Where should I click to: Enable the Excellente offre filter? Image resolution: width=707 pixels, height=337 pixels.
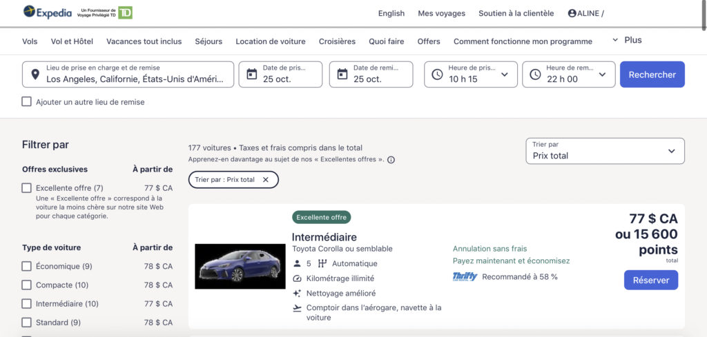click(x=27, y=188)
